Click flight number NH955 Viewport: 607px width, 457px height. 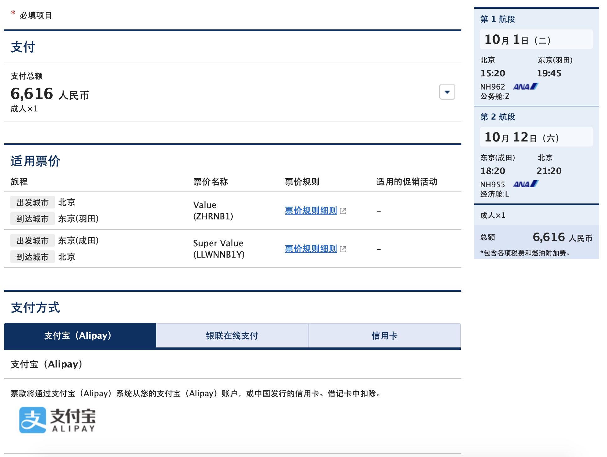[x=493, y=184]
